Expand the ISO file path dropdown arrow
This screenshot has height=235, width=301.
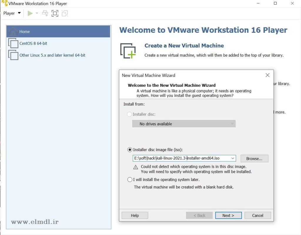pos(233,158)
